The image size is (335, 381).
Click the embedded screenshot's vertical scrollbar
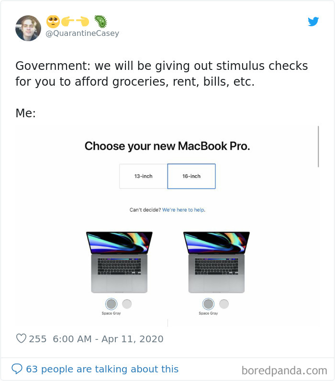(318, 146)
